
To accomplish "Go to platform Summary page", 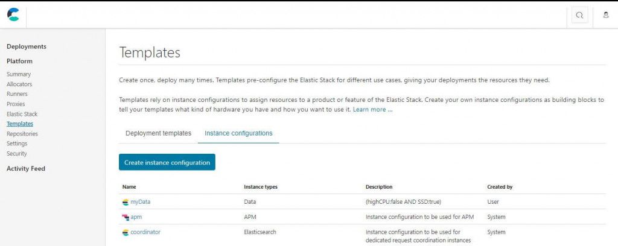I will [19, 74].
